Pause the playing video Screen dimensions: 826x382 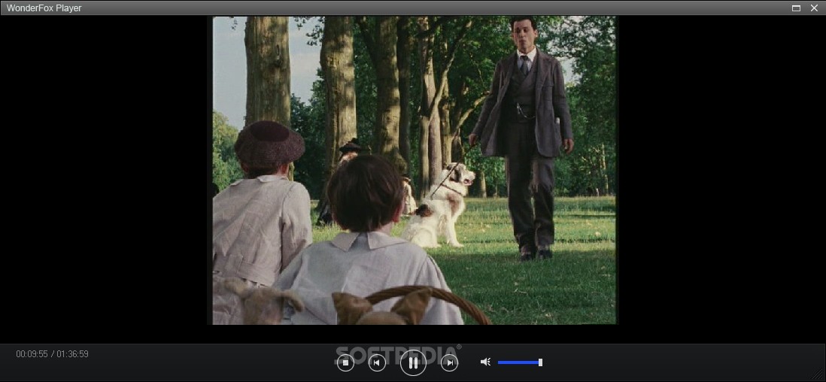click(413, 362)
